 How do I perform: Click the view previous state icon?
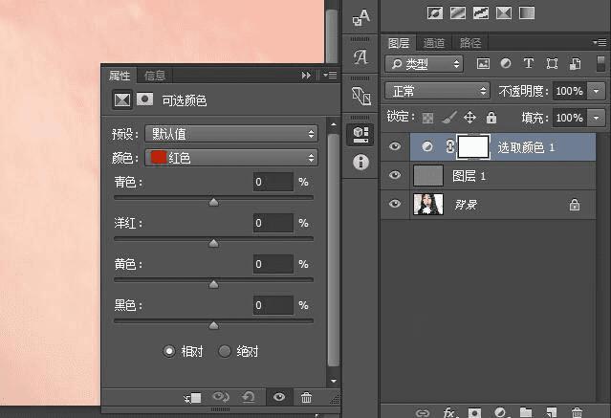coord(221,397)
